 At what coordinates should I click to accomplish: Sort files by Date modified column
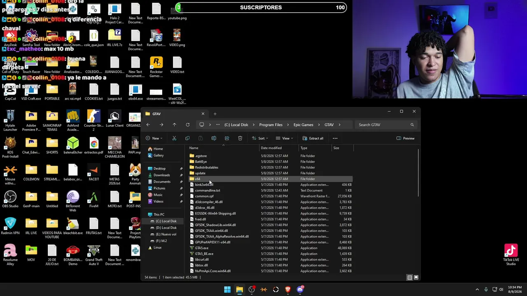point(279,148)
